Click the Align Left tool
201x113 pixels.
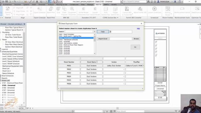(19, 8)
